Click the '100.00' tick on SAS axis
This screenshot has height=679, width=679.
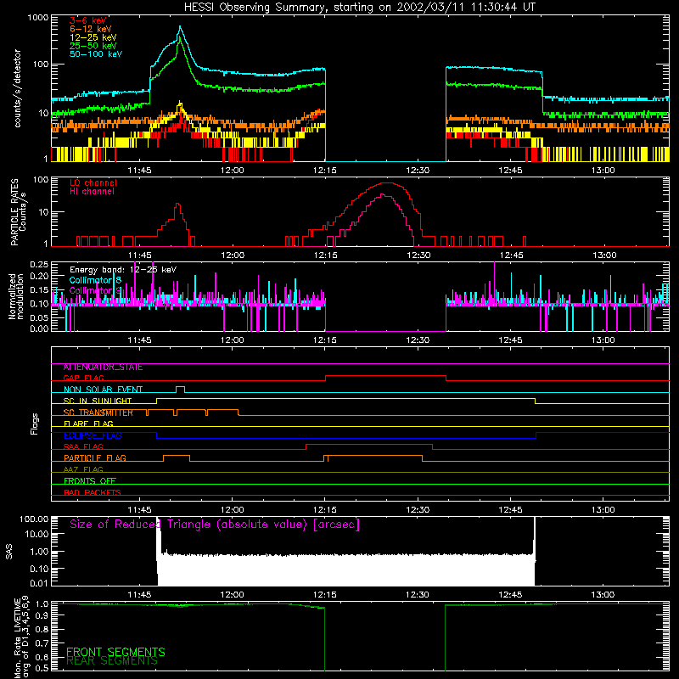coord(34,519)
